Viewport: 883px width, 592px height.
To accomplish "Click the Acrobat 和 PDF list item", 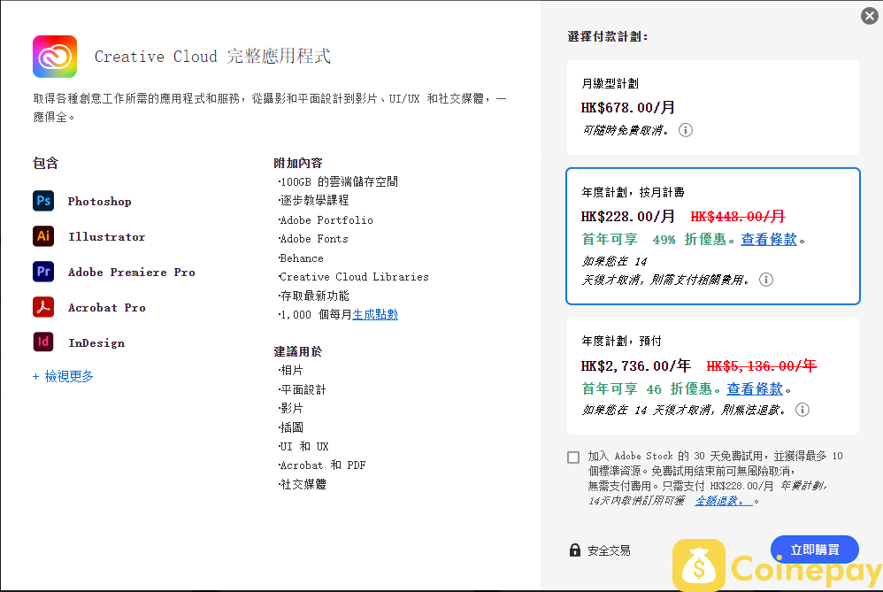I will (322, 465).
